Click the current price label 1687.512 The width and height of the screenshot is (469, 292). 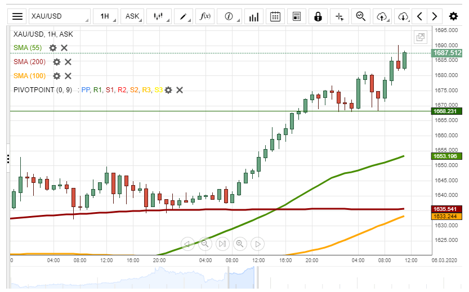(x=447, y=53)
